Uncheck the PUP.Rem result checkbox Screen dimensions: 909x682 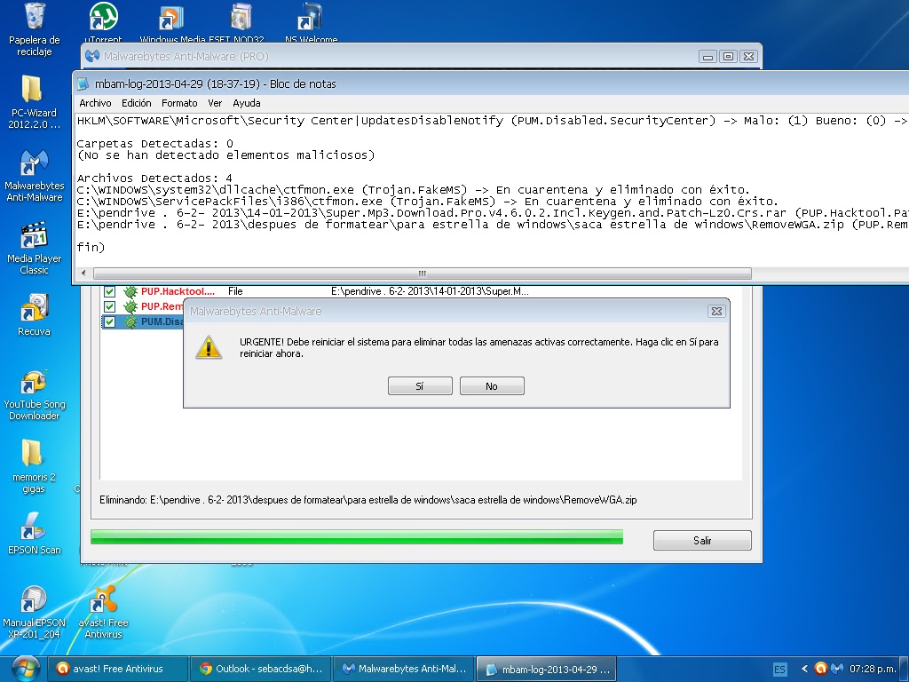pyautogui.click(x=109, y=306)
